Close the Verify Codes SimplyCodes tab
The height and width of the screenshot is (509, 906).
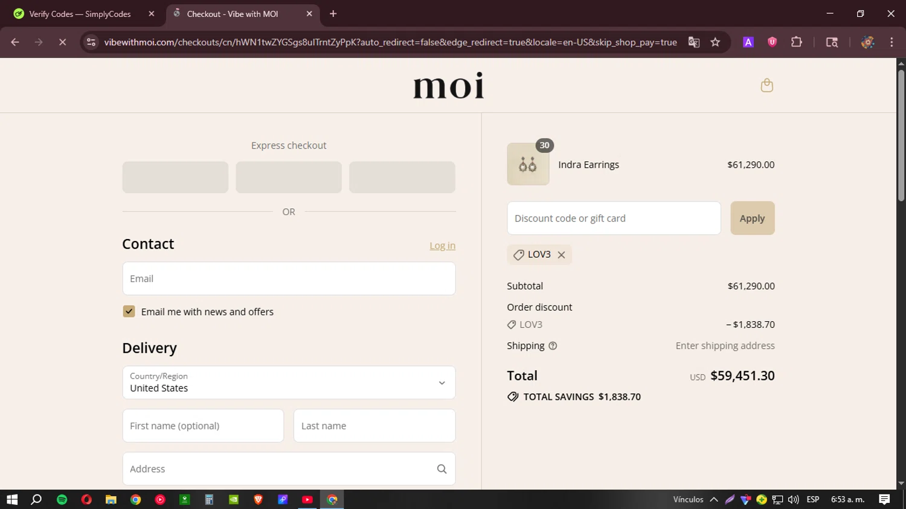tap(152, 14)
